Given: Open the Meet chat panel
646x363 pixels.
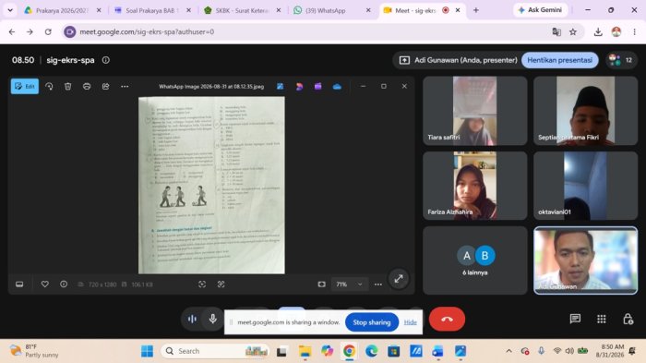Looking at the screenshot, I should click(x=575, y=319).
